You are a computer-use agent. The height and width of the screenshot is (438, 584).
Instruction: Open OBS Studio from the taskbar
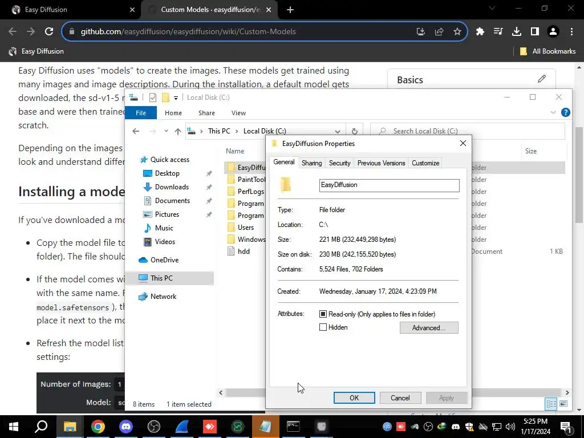click(x=154, y=427)
